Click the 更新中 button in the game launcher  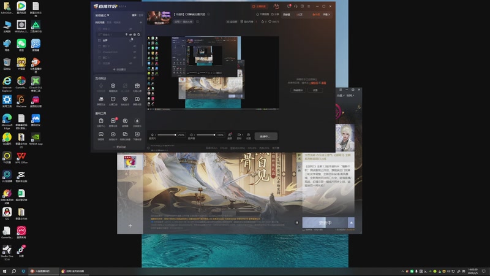coord(325,223)
